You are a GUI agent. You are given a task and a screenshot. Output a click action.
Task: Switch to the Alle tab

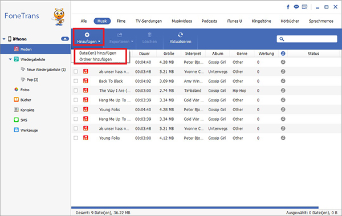(84, 21)
